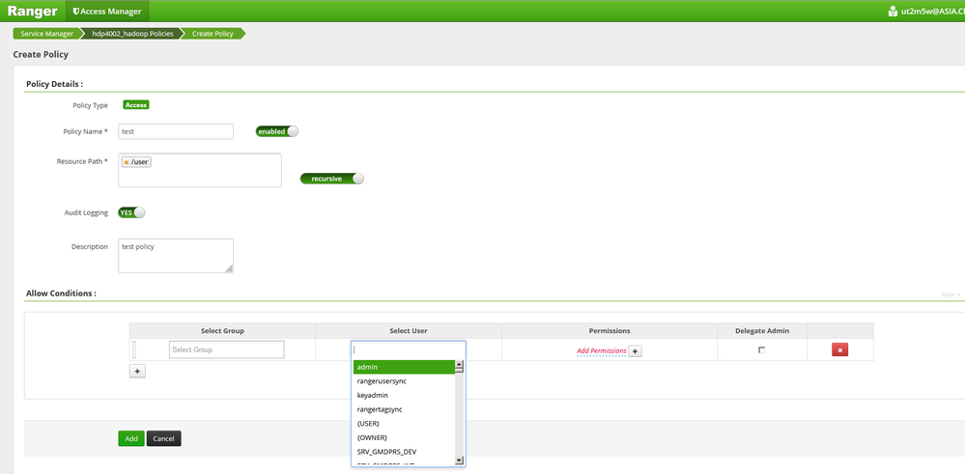Open the Access Manager menu

(x=107, y=11)
